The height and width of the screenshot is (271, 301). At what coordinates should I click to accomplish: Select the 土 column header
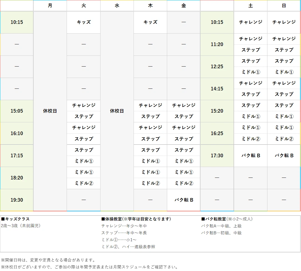coord(250,6)
